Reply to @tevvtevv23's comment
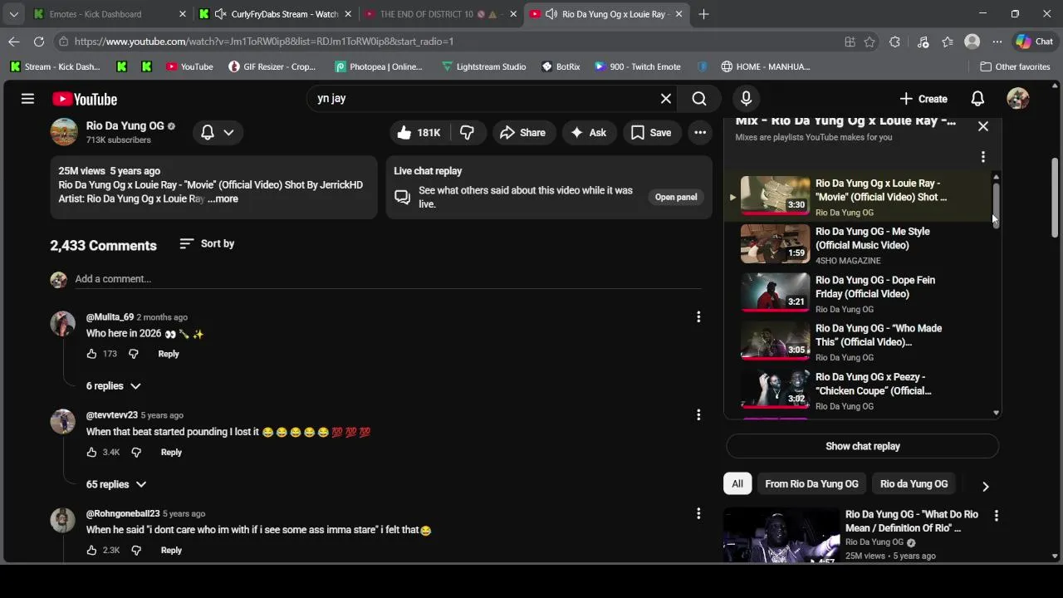The height and width of the screenshot is (598, 1063). click(x=171, y=453)
